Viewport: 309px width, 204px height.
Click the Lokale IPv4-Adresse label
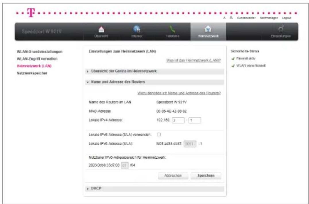(x=106, y=120)
